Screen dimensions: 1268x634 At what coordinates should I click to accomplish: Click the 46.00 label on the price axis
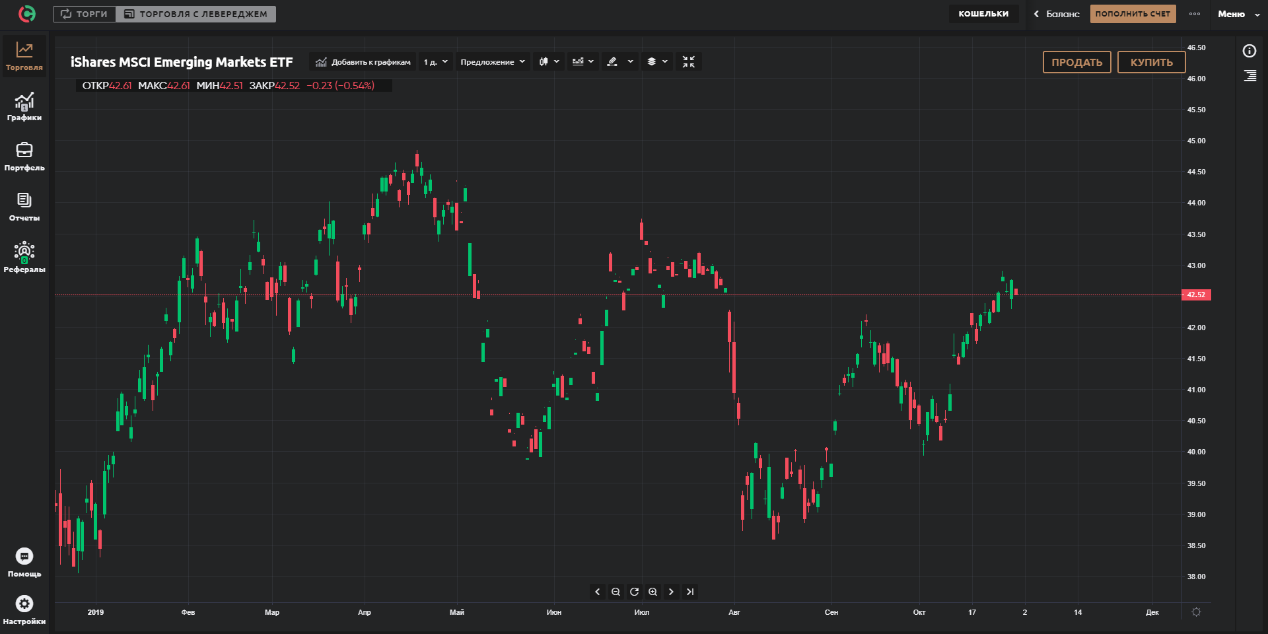click(x=1196, y=79)
